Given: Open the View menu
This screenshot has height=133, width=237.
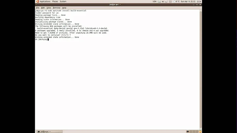Looking at the screenshot, I should [x=48, y=8].
